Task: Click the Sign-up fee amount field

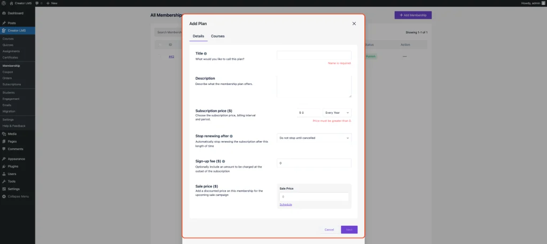Action: [314, 163]
